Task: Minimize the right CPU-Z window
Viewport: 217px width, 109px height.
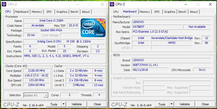Action: click(186, 4)
